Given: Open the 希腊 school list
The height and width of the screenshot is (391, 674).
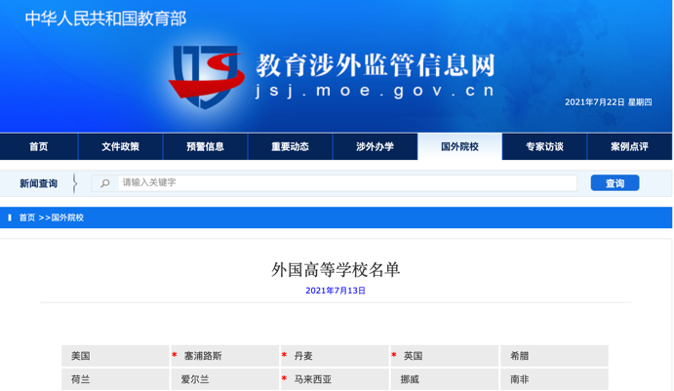Looking at the screenshot, I should click(x=554, y=356).
